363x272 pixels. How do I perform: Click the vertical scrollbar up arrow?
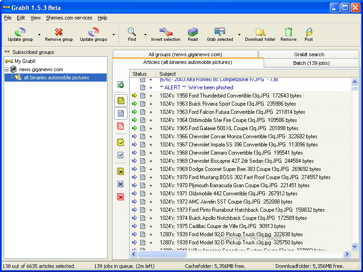pos(354,82)
